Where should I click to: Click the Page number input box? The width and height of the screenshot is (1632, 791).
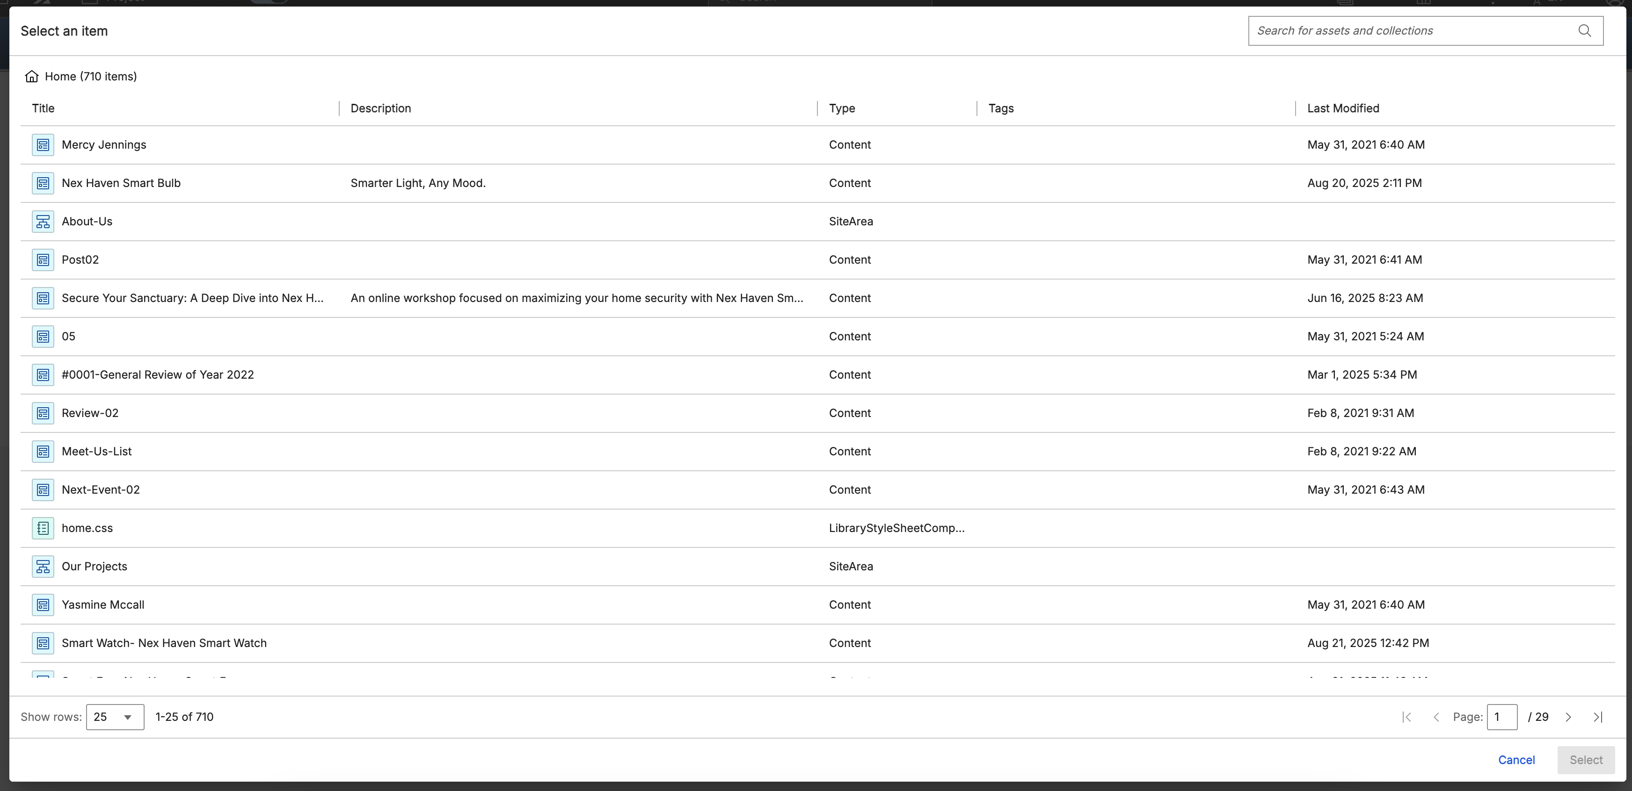point(1501,717)
